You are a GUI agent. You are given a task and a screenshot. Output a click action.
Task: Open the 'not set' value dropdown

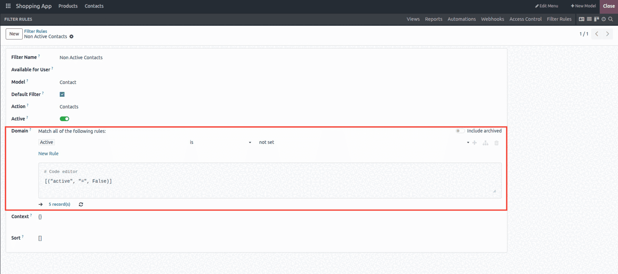click(x=364, y=142)
